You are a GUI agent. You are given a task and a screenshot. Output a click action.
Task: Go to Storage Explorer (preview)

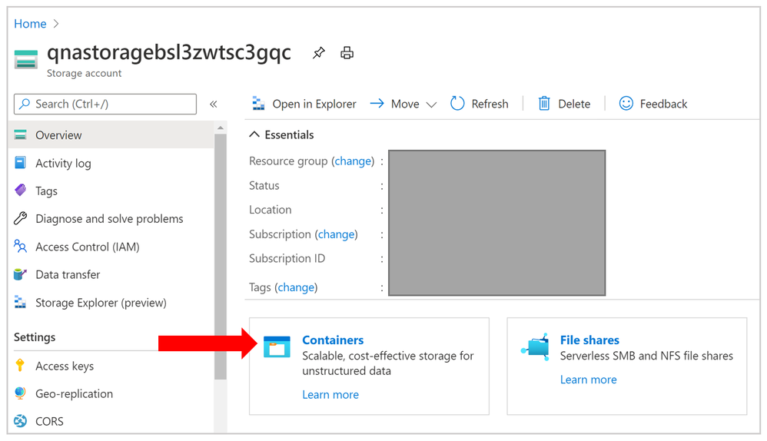pyautogui.click(x=101, y=303)
